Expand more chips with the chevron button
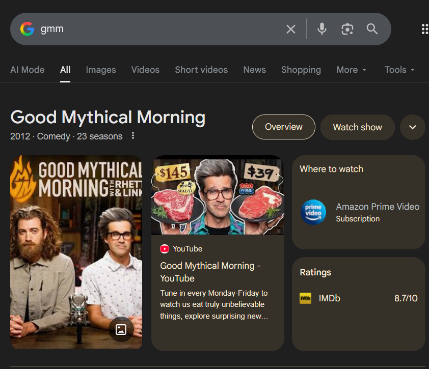Viewport: 429px width, 369px height. click(x=412, y=127)
